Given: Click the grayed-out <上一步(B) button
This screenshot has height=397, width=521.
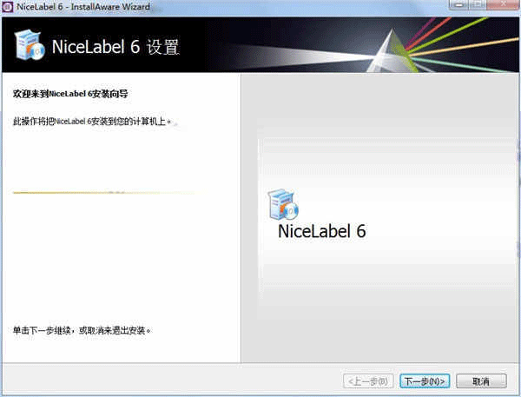Looking at the screenshot, I should [x=368, y=381].
